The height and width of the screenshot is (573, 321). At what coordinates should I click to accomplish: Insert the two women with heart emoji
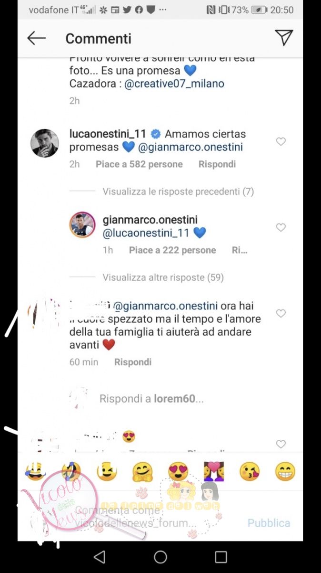(214, 472)
